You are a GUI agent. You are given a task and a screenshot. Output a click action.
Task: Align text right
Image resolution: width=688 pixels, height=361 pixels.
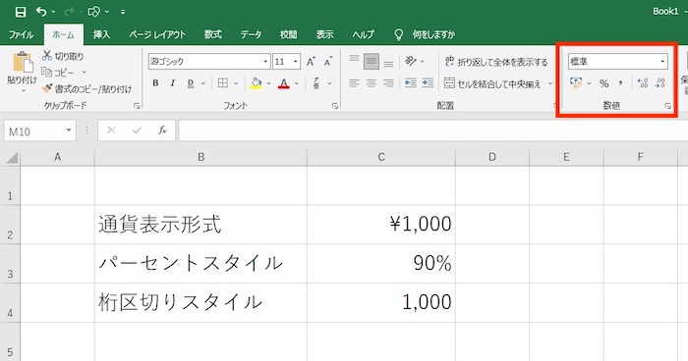click(388, 82)
